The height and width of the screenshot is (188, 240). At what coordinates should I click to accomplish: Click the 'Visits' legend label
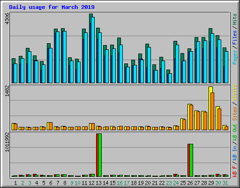(235, 93)
